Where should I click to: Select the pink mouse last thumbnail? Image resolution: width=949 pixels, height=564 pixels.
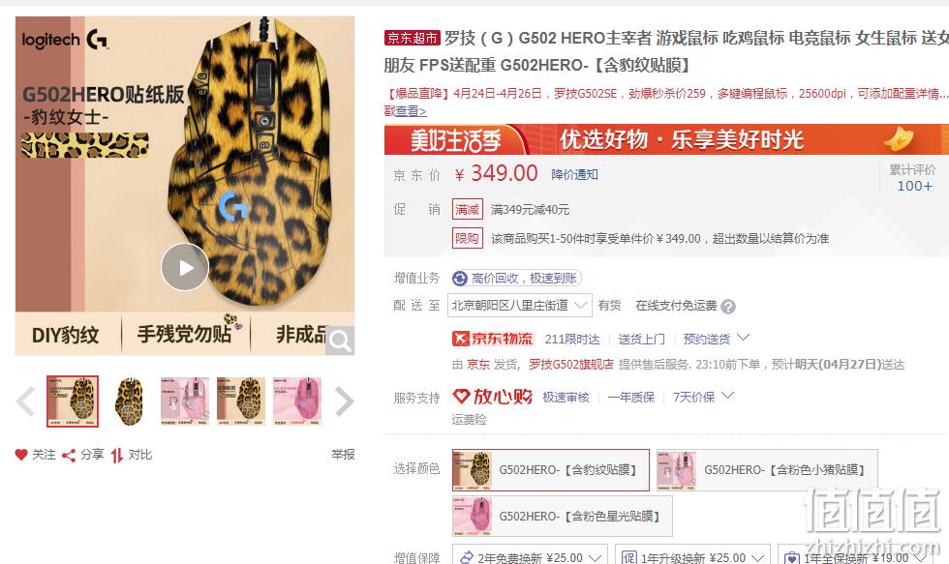[297, 401]
